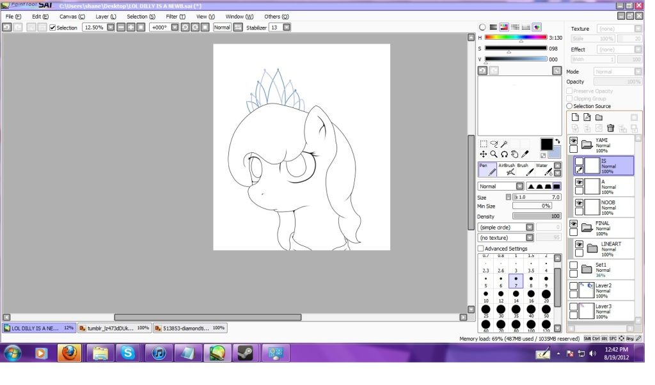Click the Hue slider bar

point(516,37)
